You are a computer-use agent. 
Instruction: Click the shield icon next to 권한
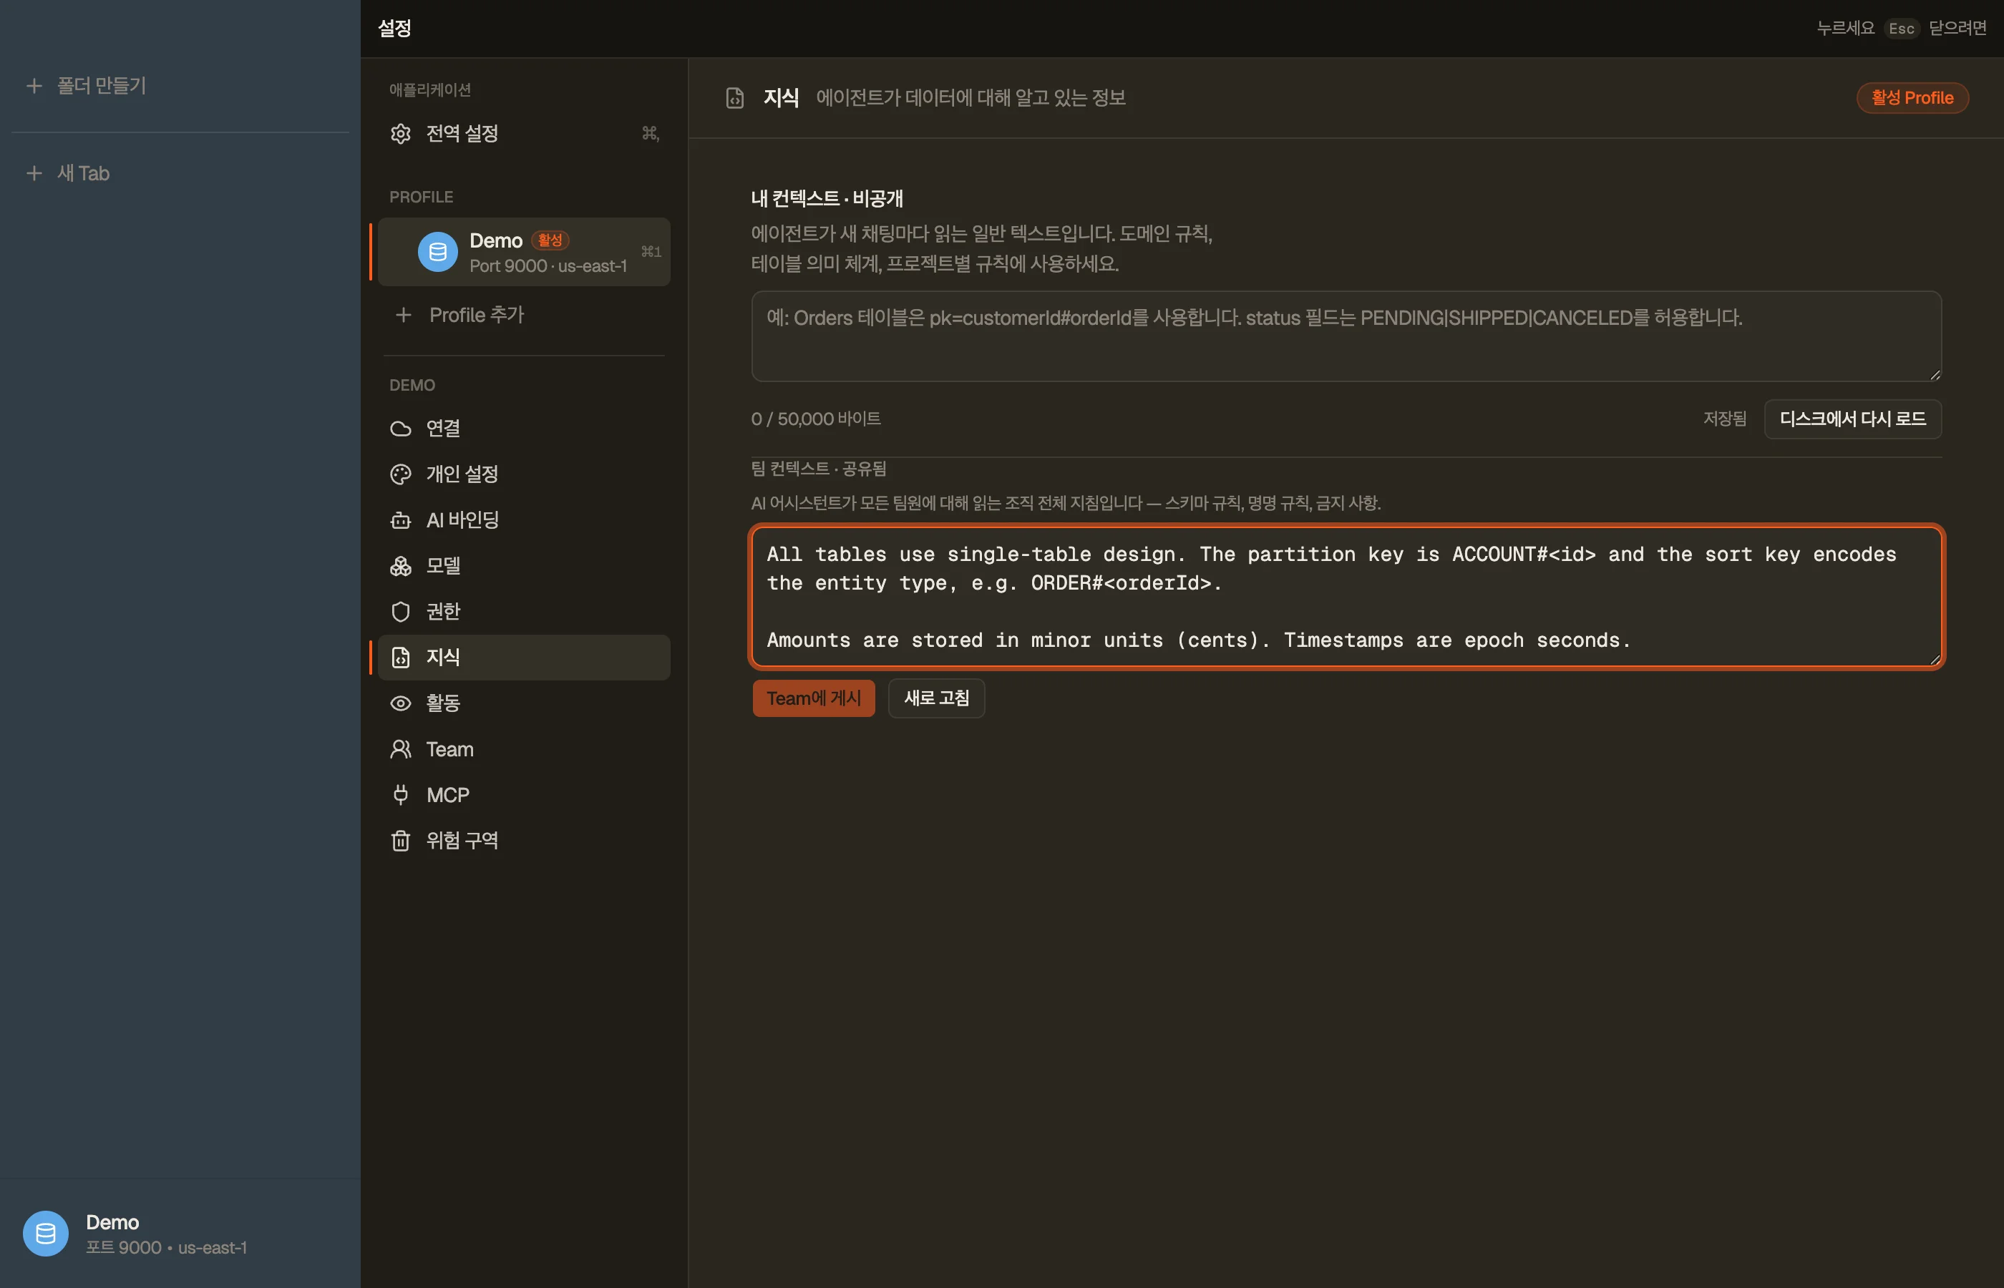coord(401,611)
